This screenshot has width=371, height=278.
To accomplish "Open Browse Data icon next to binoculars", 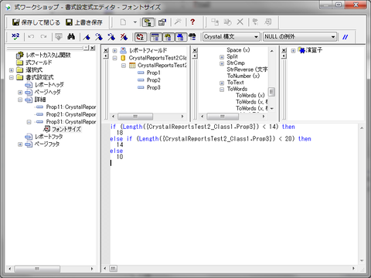I will point(59,37).
